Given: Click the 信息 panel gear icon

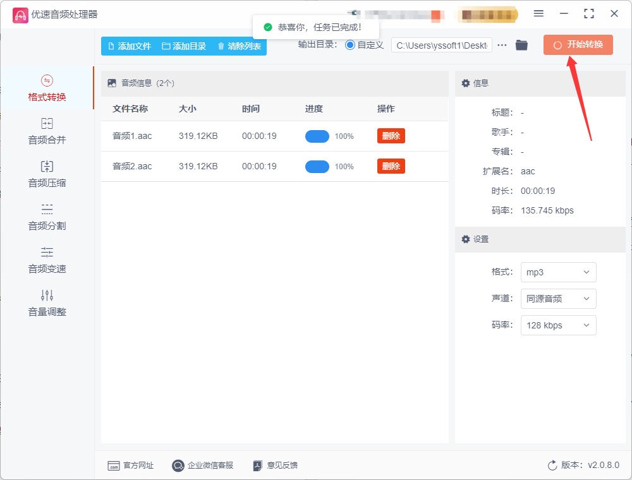Looking at the screenshot, I should [x=466, y=83].
